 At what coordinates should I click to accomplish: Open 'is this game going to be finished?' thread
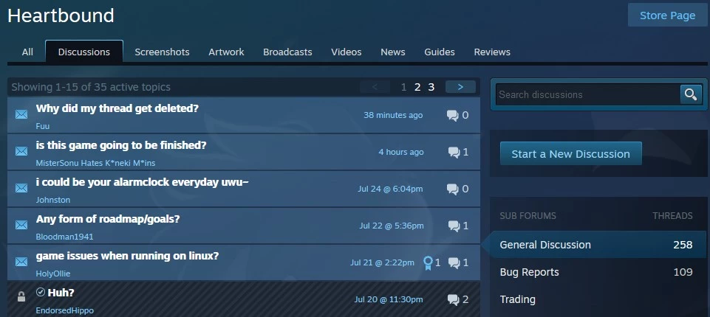point(121,145)
